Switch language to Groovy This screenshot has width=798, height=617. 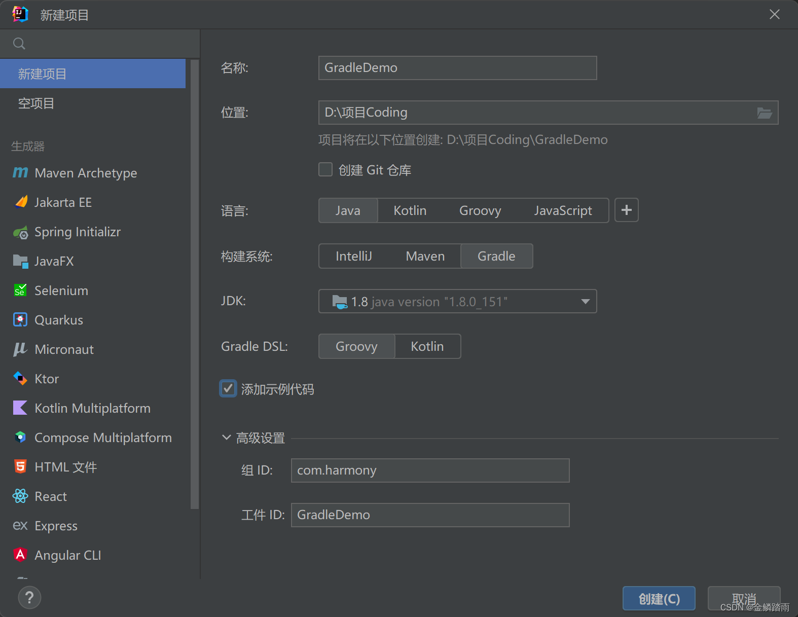click(x=480, y=210)
